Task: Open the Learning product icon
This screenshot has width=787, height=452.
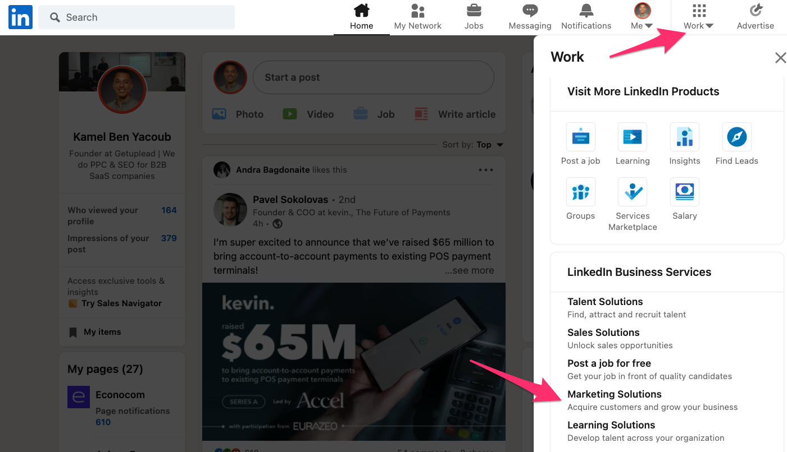Action: [x=633, y=137]
